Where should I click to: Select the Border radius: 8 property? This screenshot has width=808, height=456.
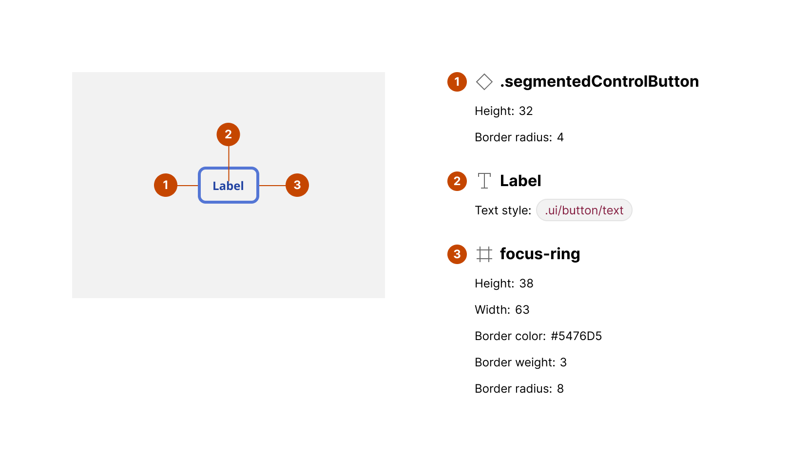tap(519, 389)
